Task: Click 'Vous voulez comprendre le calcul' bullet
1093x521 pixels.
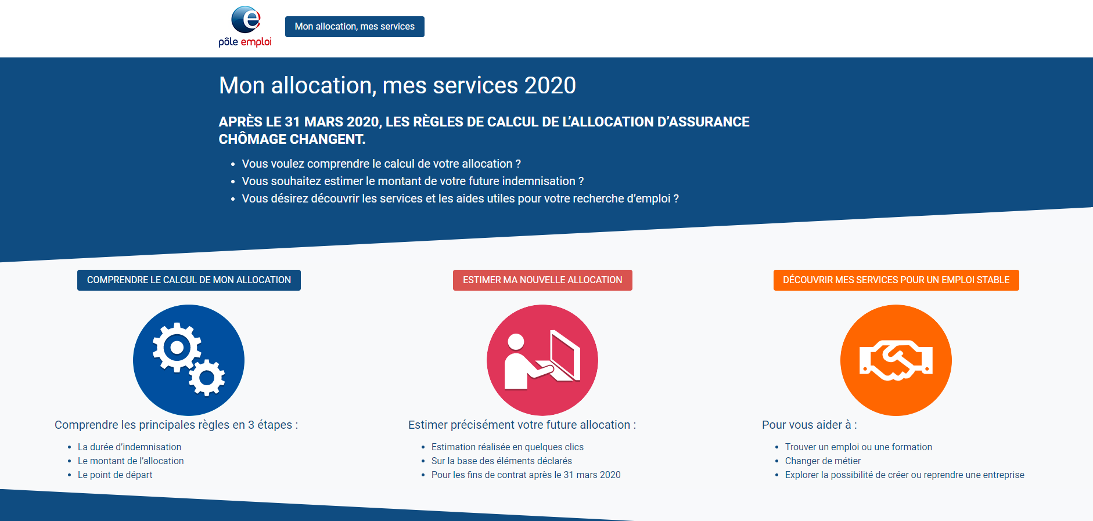Action: pos(382,164)
